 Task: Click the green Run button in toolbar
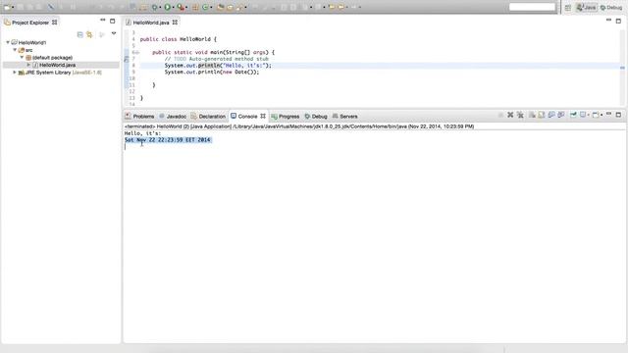pyautogui.click(x=168, y=7)
